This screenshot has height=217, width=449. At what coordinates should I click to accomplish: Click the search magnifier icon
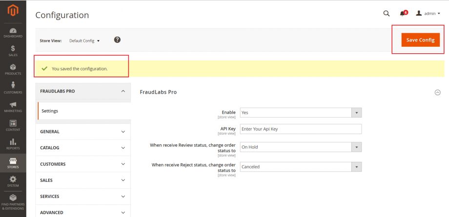coord(387,14)
